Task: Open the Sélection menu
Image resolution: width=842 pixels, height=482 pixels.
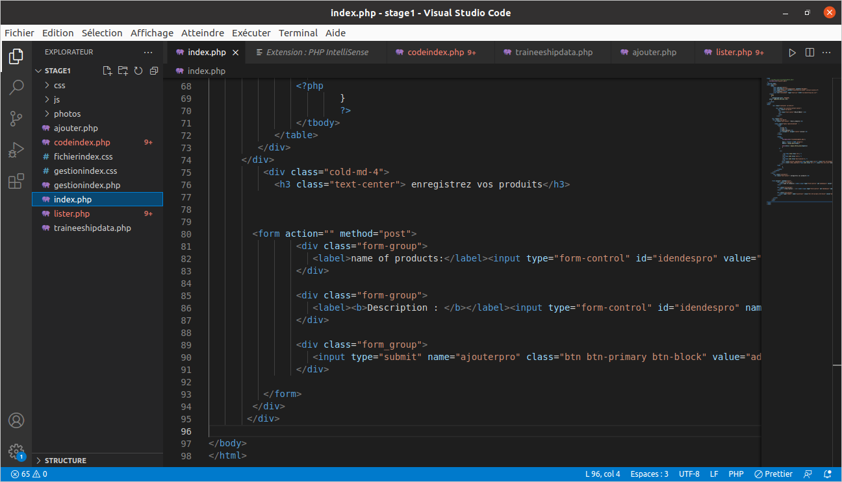Action: coord(102,33)
